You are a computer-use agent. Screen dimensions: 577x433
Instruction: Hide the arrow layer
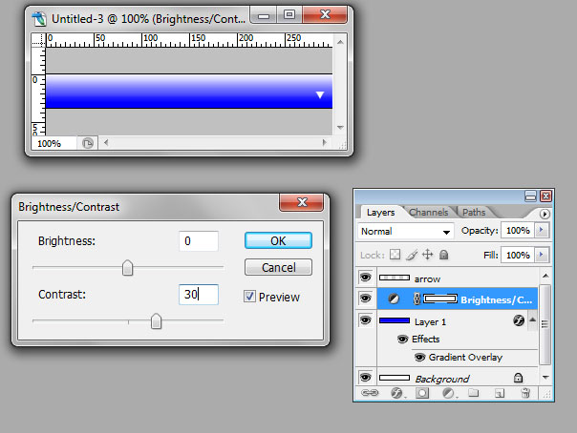tap(366, 277)
